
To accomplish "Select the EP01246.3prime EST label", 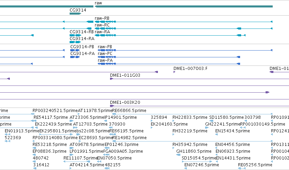I will (122, 145).
